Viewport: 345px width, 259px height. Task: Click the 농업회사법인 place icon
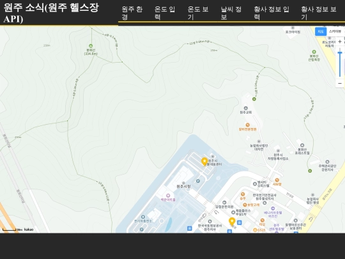[259, 141]
